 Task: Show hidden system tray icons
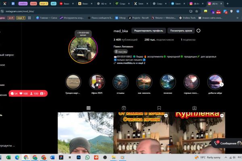(226, 157)
